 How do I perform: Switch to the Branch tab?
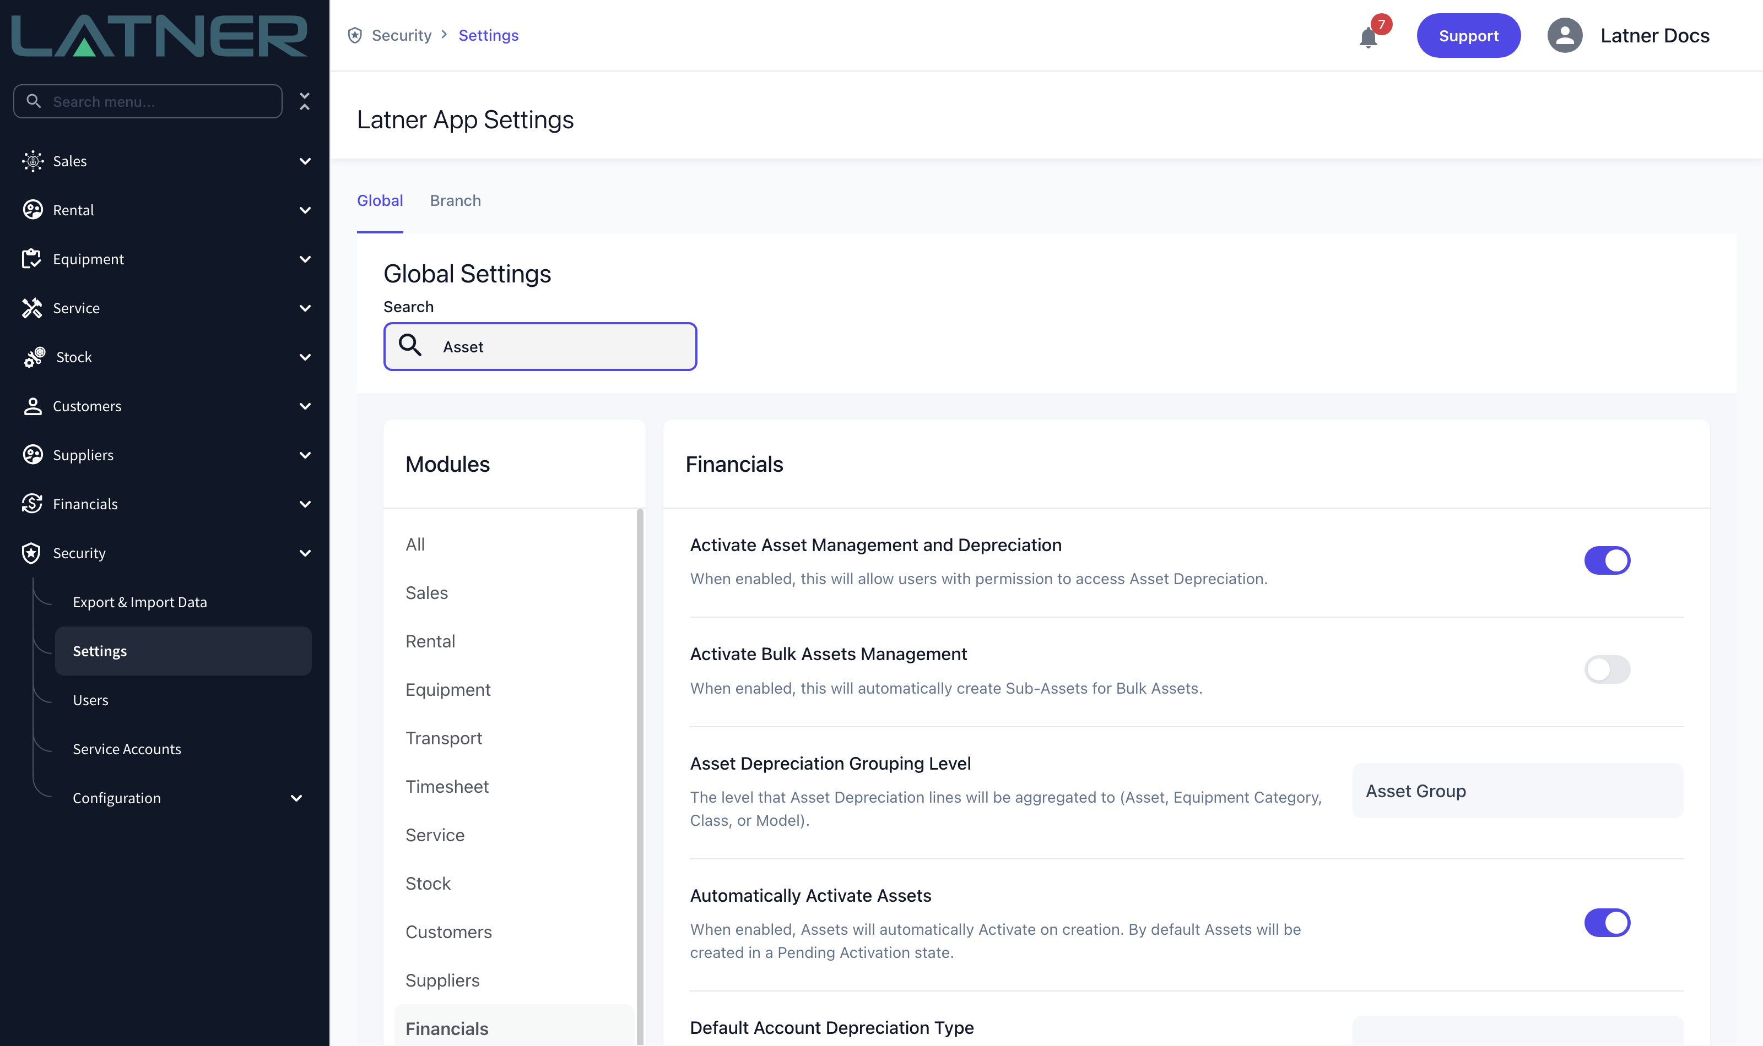tap(455, 200)
